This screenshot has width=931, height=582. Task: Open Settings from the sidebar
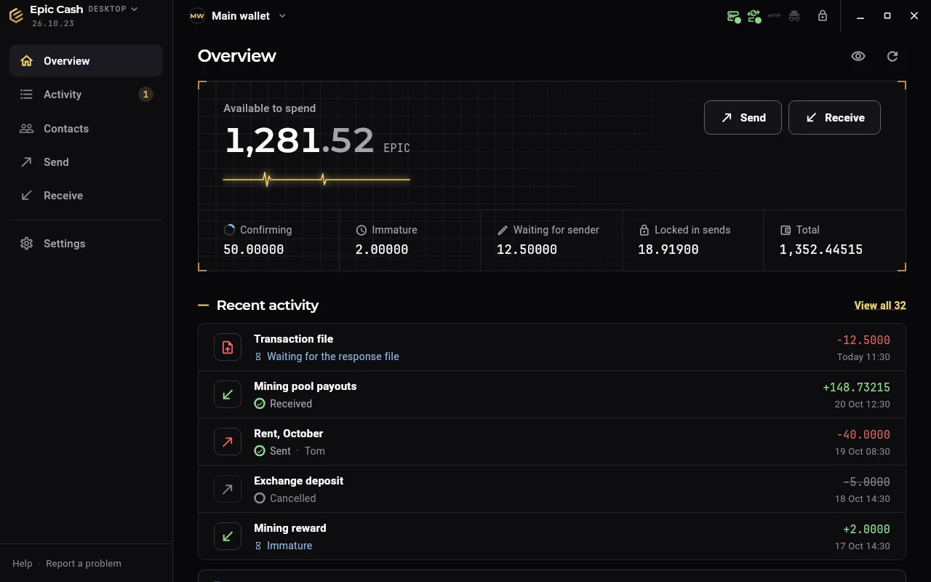tap(86, 243)
